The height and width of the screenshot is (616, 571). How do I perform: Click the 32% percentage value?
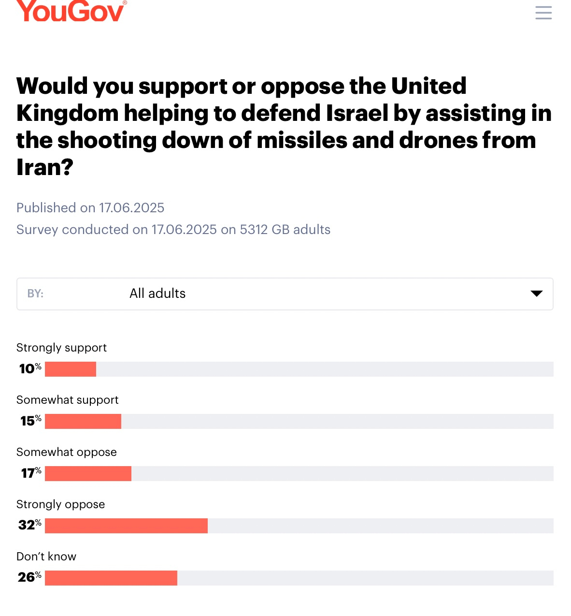[30, 525]
